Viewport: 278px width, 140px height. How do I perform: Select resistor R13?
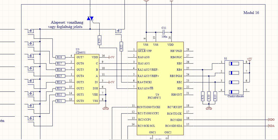pos(60,88)
